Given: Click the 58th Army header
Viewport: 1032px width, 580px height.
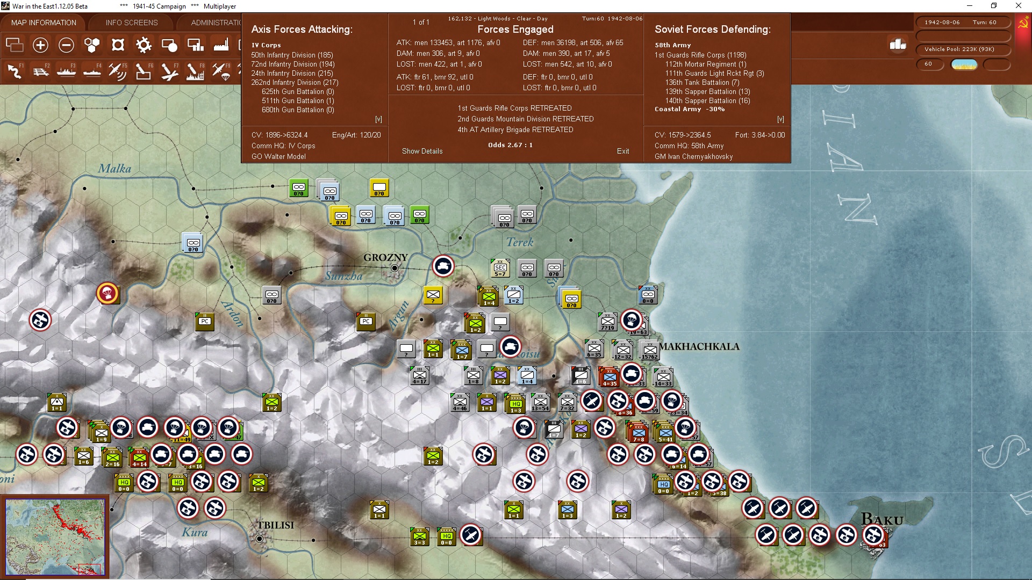Looking at the screenshot, I should (672, 45).
